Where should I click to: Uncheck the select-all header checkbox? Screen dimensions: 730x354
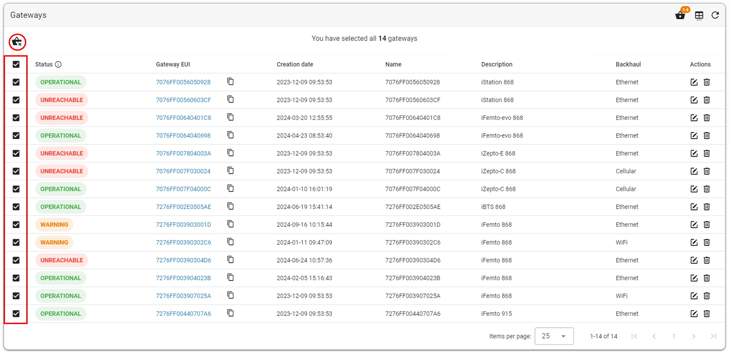coord(16,64)
